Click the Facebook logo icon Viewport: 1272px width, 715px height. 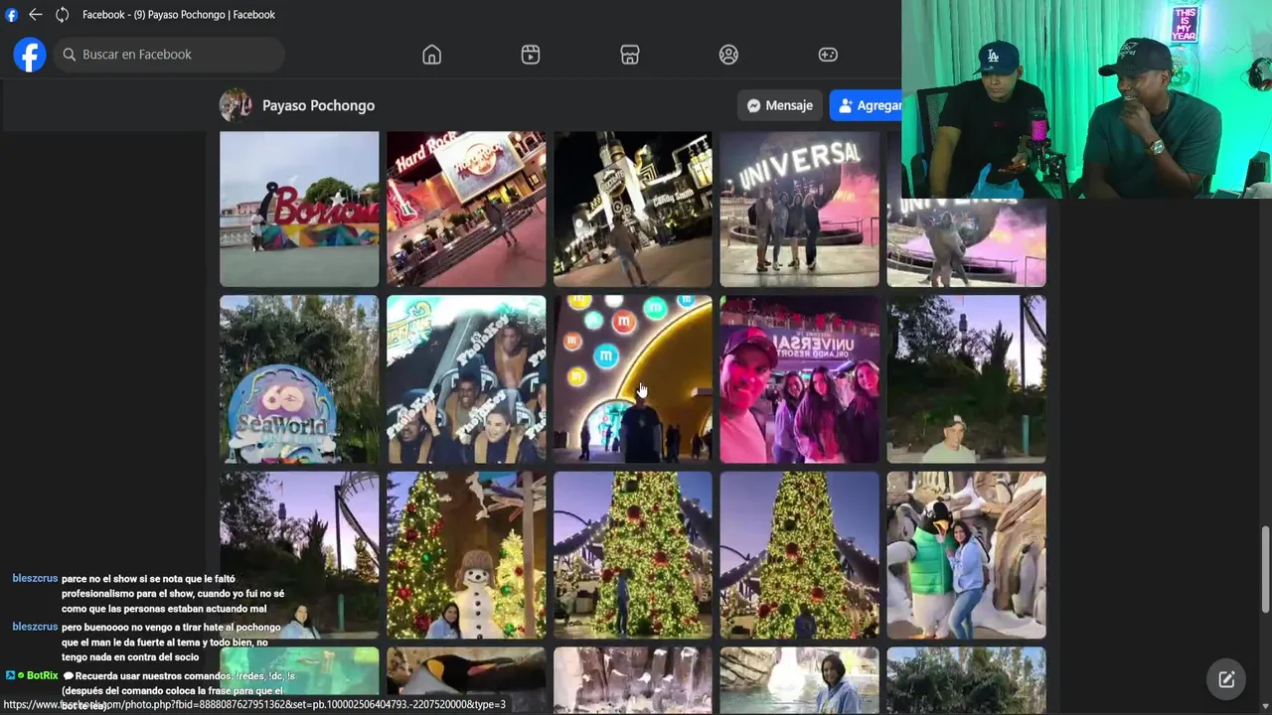[x=30, y=55]
